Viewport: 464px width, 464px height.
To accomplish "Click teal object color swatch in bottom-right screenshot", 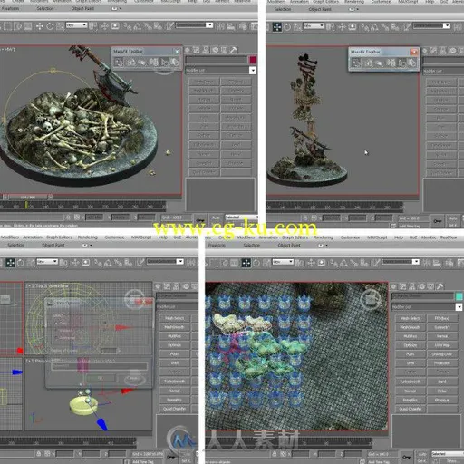I will [459, 296].
